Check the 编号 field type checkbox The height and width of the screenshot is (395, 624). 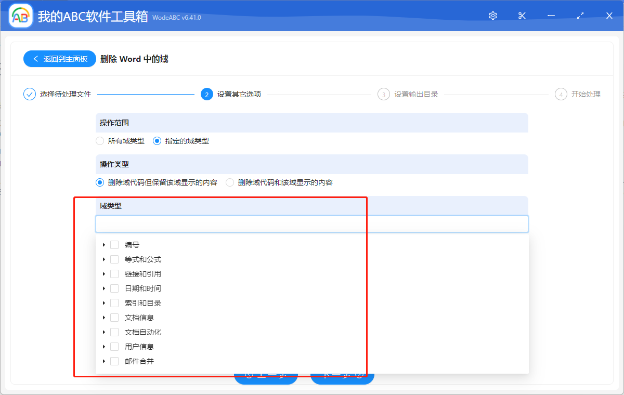114,244
